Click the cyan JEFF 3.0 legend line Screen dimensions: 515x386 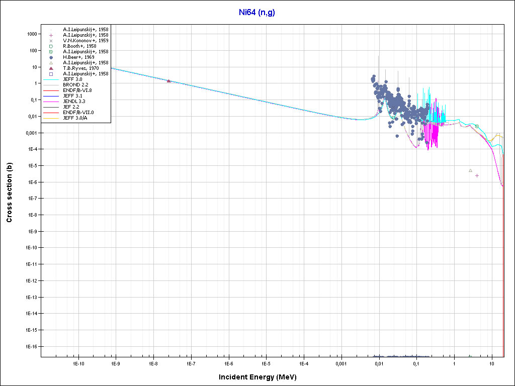point(51,79)
